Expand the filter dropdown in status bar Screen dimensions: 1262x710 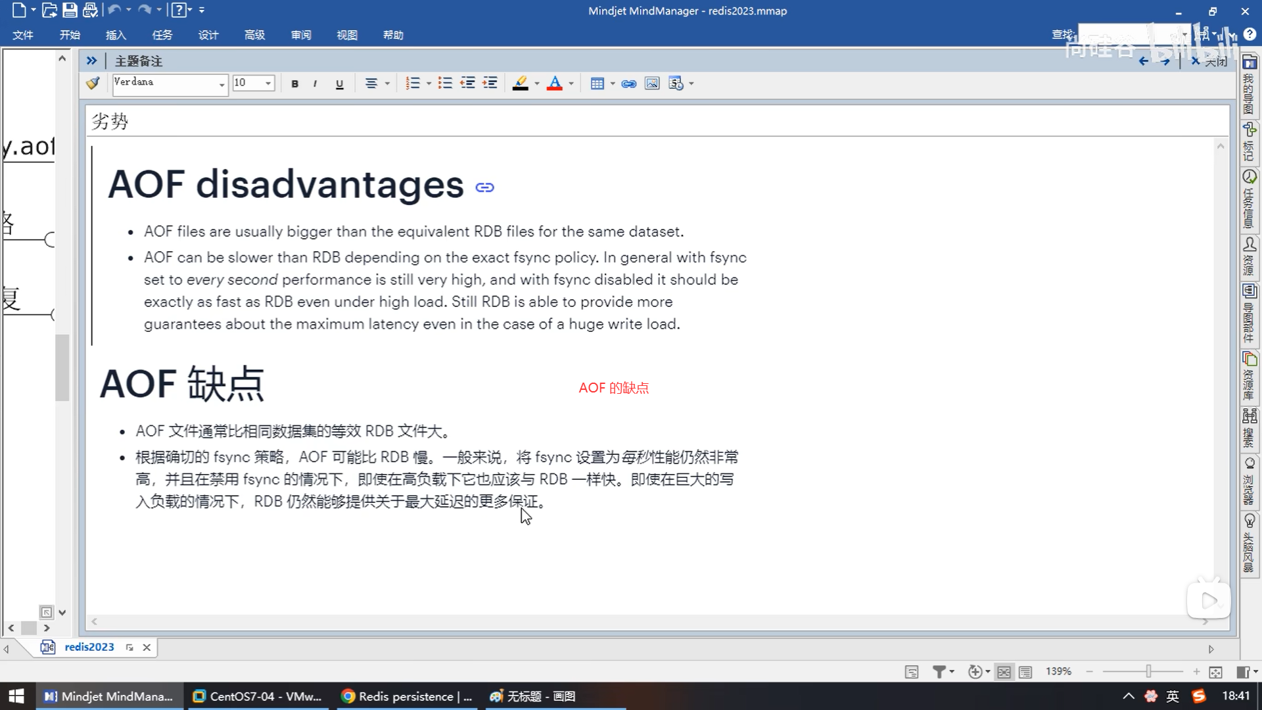tap(951, 672)
